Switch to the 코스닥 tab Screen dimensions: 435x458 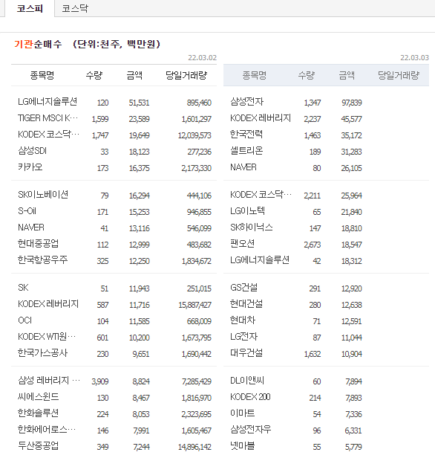pyautogui.click(x=75, y=8)
